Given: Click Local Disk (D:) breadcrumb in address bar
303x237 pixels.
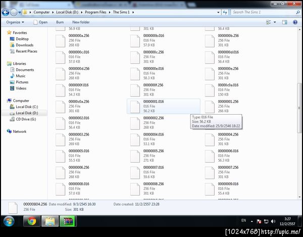Looking at the screenshot, I should (67, 12).
